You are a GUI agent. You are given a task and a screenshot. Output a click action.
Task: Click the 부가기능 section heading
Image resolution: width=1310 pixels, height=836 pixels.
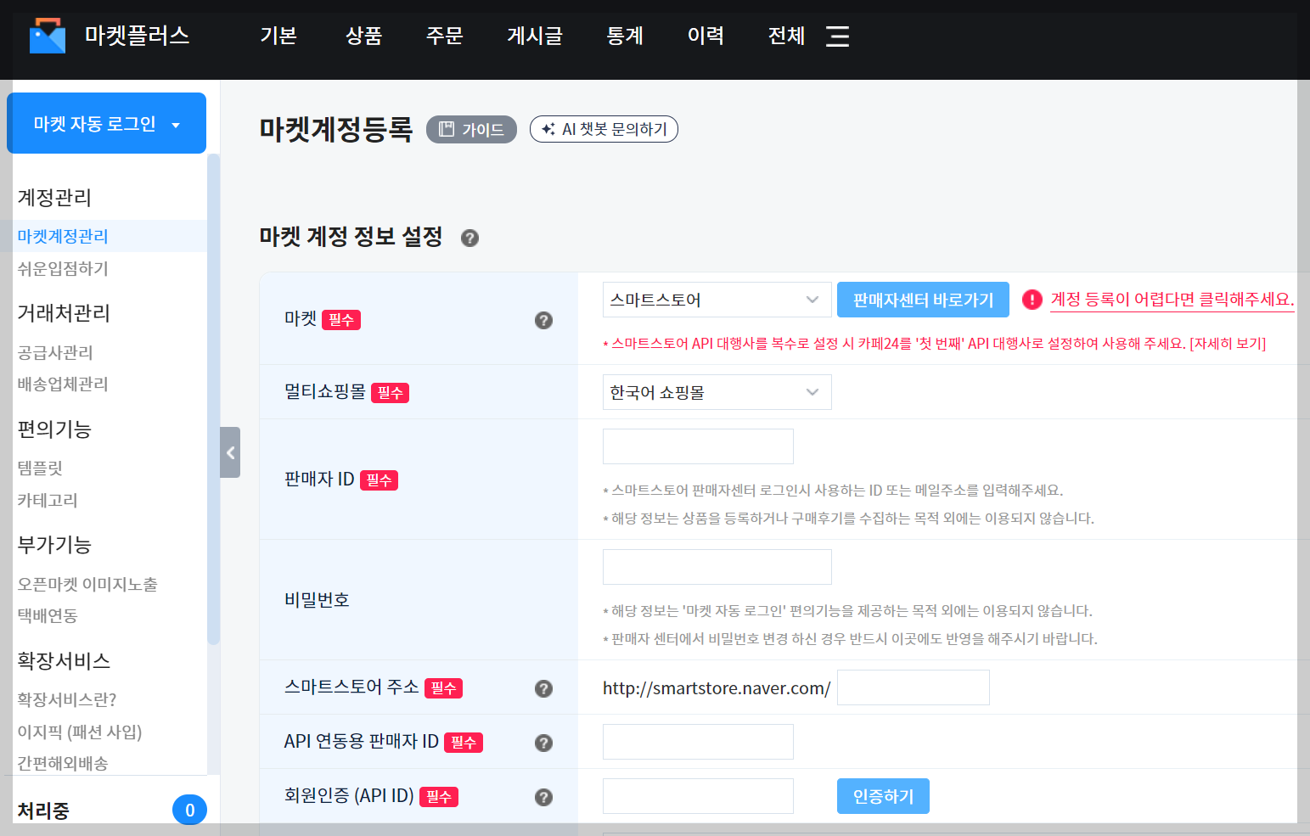pos(54,544)
